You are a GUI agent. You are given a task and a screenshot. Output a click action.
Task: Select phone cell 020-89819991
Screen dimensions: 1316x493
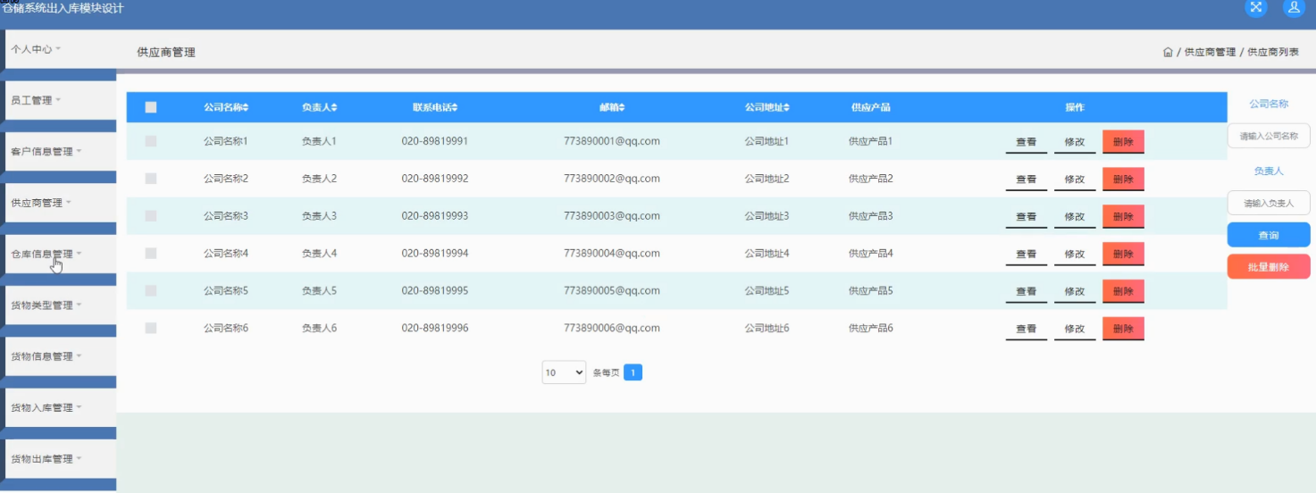(x=435, y=141)
